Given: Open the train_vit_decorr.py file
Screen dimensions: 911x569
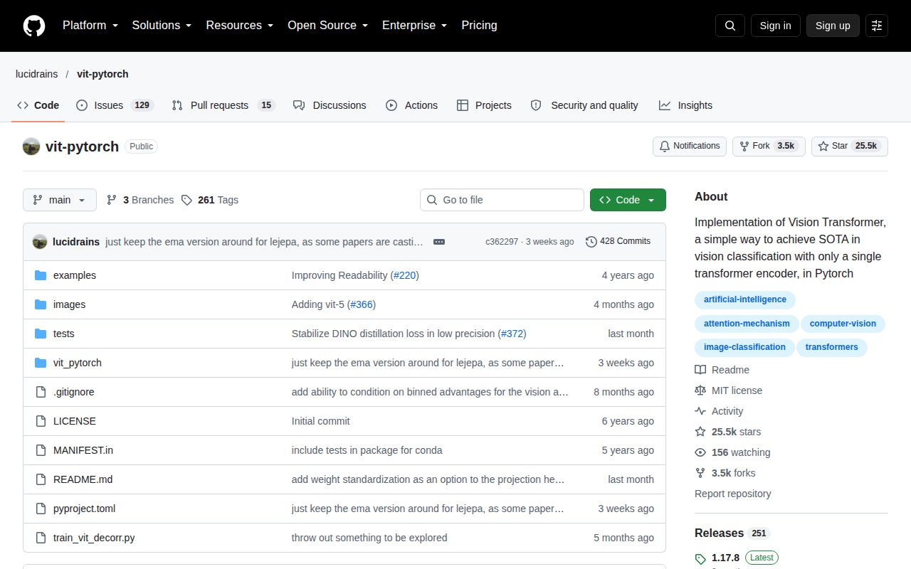Looking at the screenshot, I should 94,538.
